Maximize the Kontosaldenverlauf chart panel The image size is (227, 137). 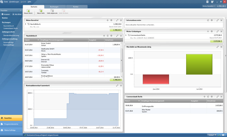(x=117, y=85)
